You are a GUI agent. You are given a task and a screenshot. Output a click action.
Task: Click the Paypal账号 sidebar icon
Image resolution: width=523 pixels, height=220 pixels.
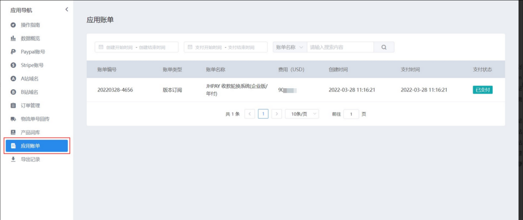click(13, 52)
